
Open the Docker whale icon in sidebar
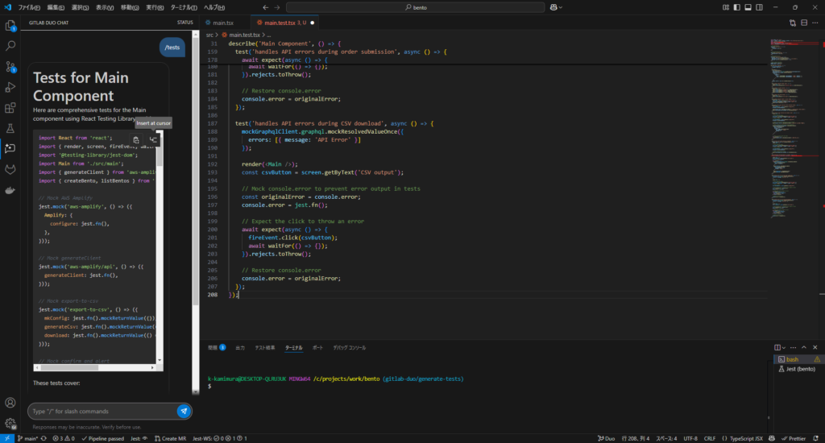click(10, 190)
